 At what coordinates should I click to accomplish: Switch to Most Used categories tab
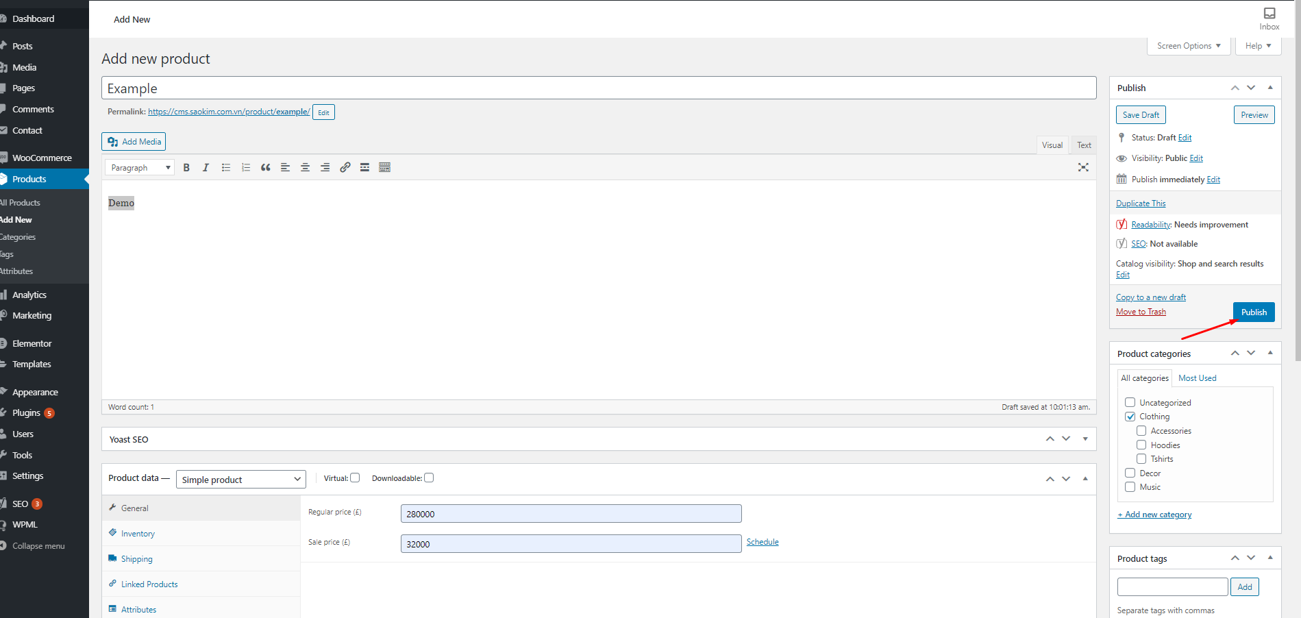[x=1197, y=378]
